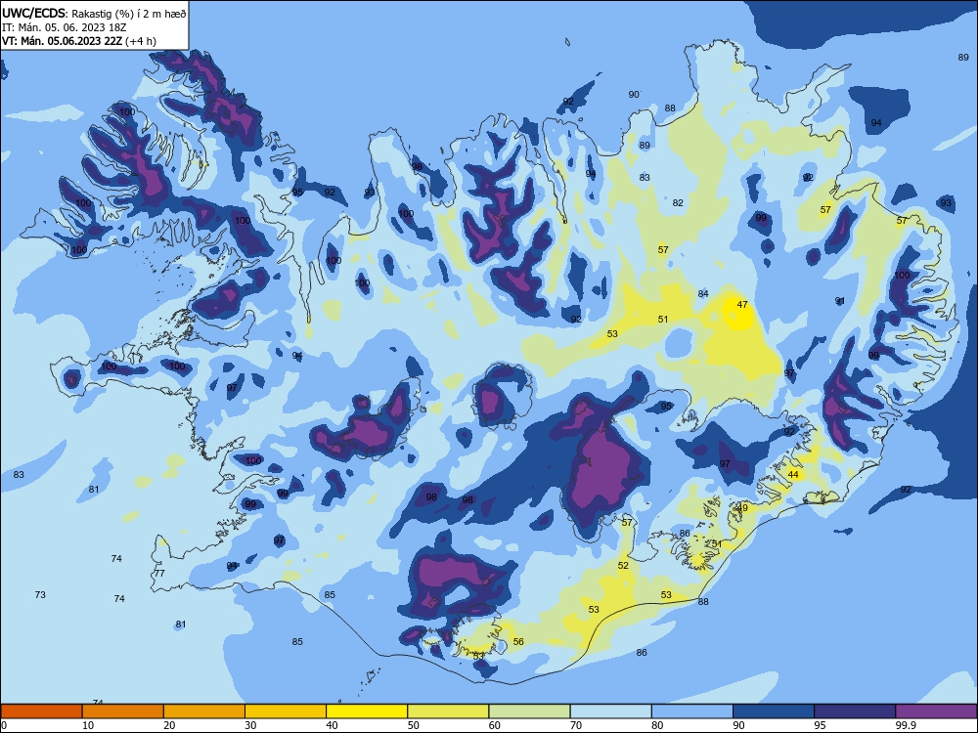This screenshot has height=733, width=978.
Task: Click the 44 humidity value on the map
Action: pos(793,474)
